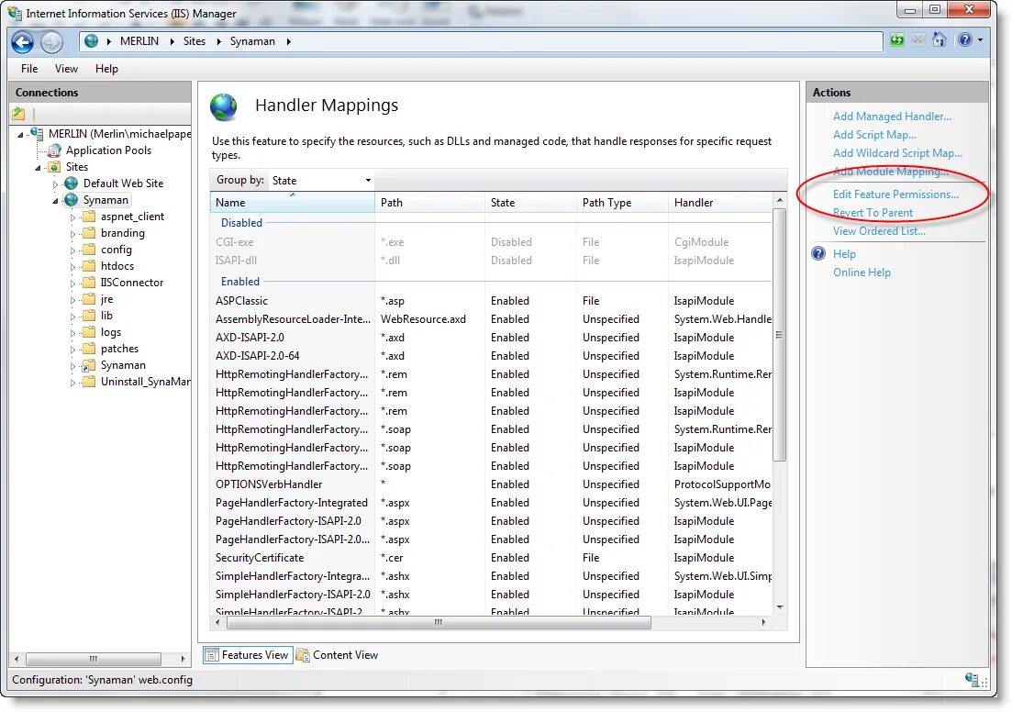
Task: Click View Ordered List link
Action: (879, 231)
